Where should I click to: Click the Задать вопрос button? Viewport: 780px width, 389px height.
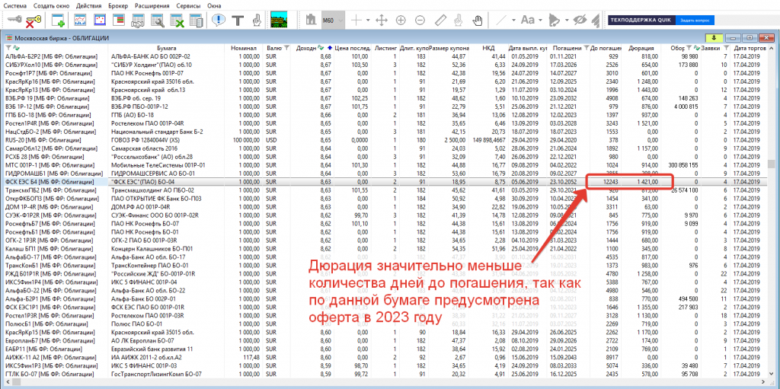pos(697,21)
